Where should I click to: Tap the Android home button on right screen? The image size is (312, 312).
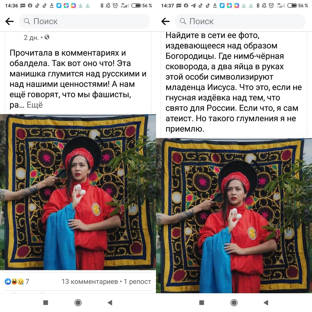(234, 303)
